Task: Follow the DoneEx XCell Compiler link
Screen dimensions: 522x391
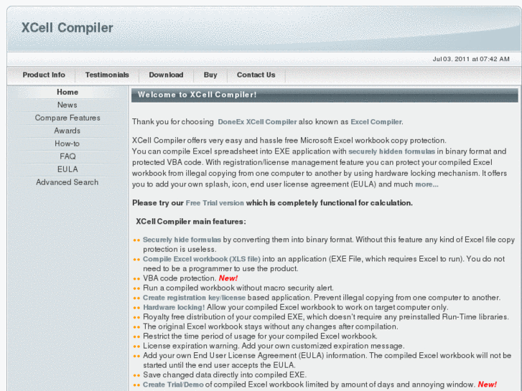Action: pyautogui.click(x=257, y=122)
